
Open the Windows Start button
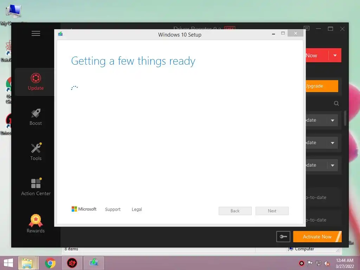click(x=8, y=263)
